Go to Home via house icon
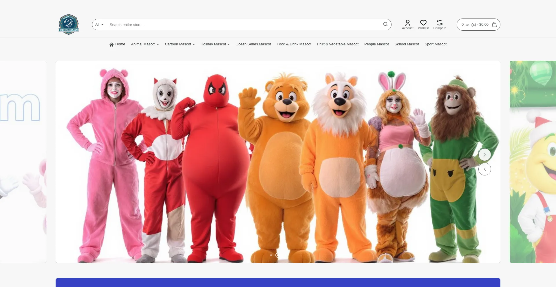Viewport: 556px width, 287px height. point(111,45)
